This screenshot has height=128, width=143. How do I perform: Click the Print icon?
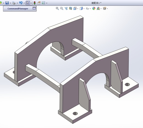coord(14,3)
